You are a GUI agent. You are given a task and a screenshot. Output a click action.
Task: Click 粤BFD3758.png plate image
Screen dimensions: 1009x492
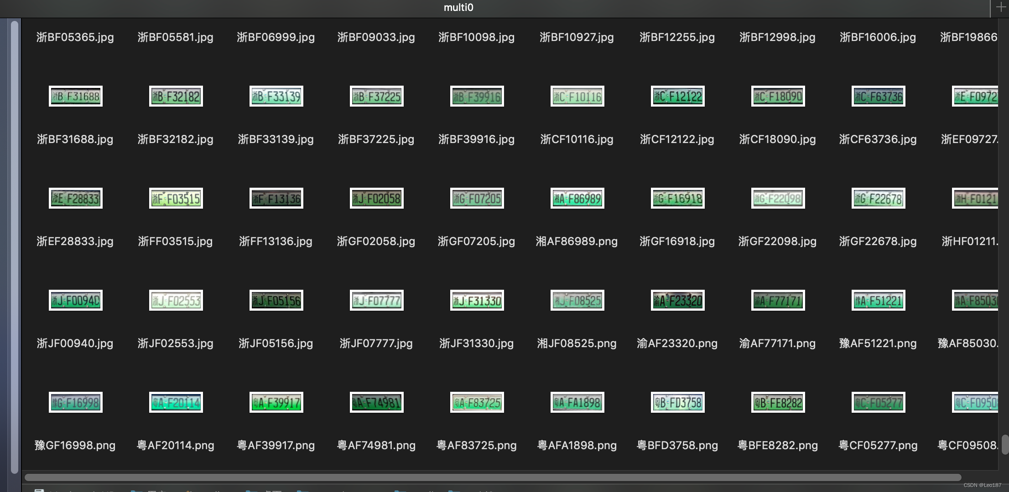pos(677,401)
